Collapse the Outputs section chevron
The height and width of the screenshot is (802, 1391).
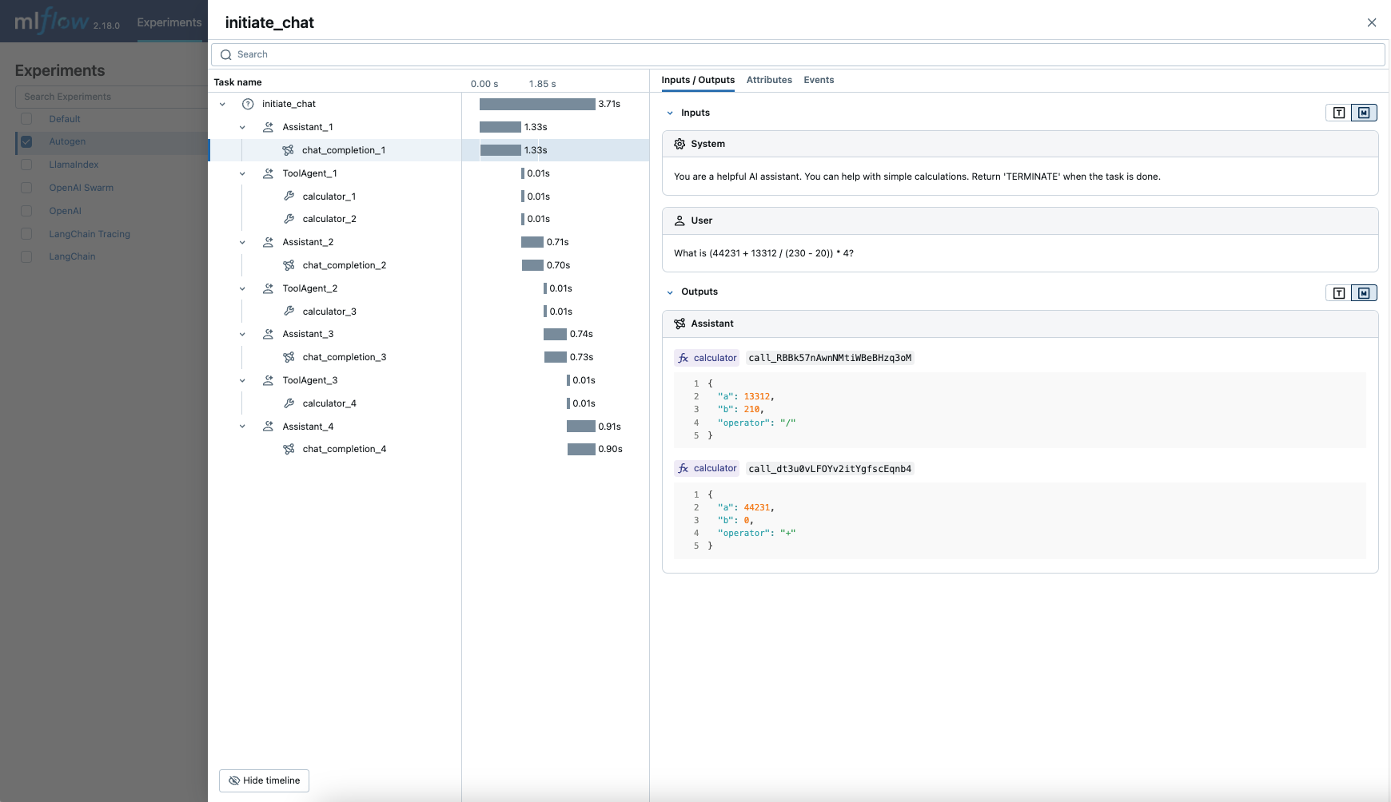point(670,292)
